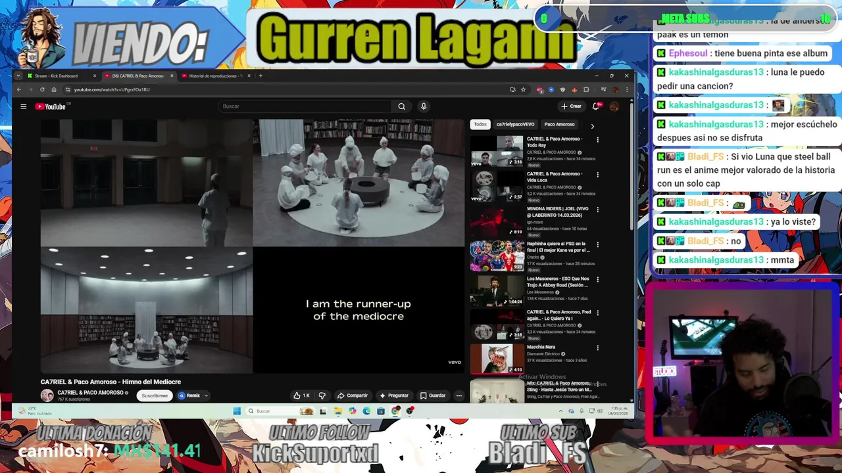Open the browser home page button
The image size is (842, 473).
tap(54, 89)
